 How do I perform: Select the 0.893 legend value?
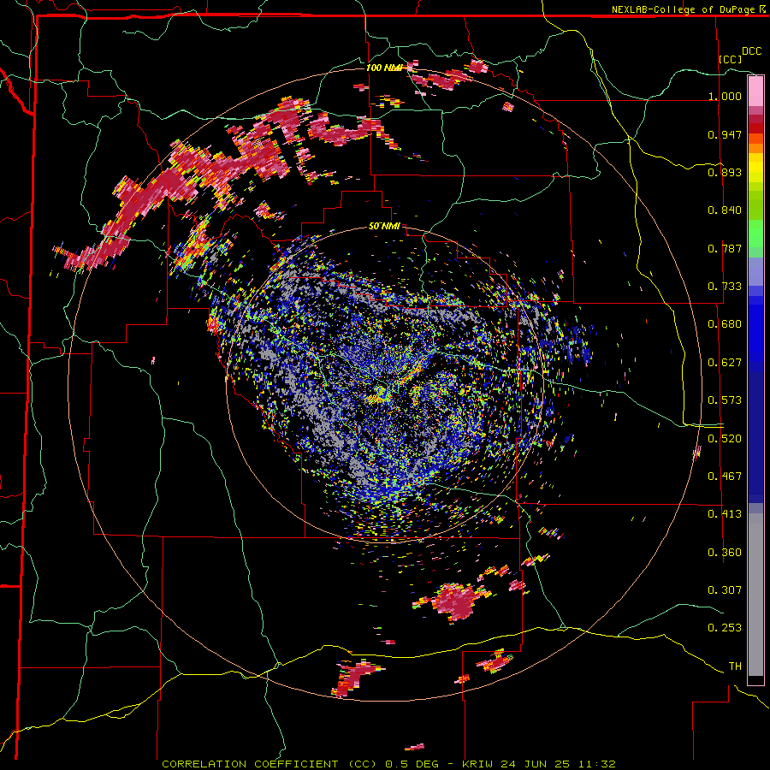pyautogui.click(x=725, y=172)
